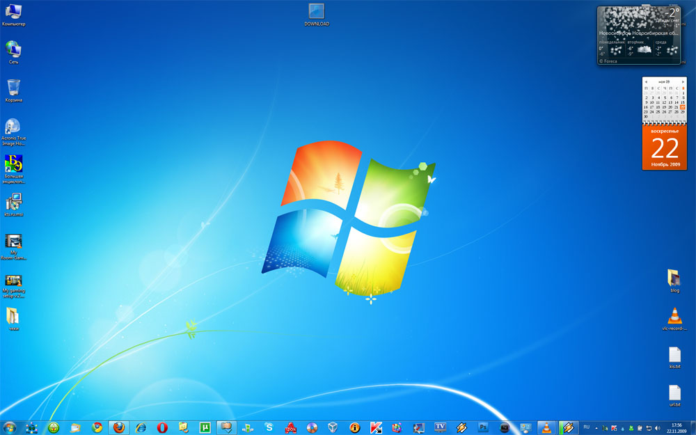Click the Foreca link in weather gadget
Viewport: 696px width, 435px height.
tap(609, 61)
